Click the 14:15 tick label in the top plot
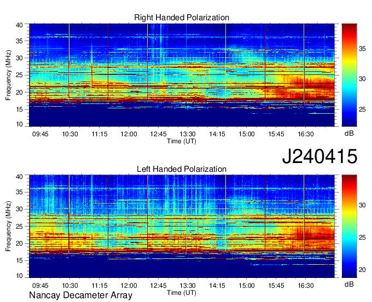This screenshot has width=372, height=302. coord(217,134)
